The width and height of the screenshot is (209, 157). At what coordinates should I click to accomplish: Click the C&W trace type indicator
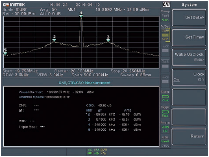click(165, 31)
